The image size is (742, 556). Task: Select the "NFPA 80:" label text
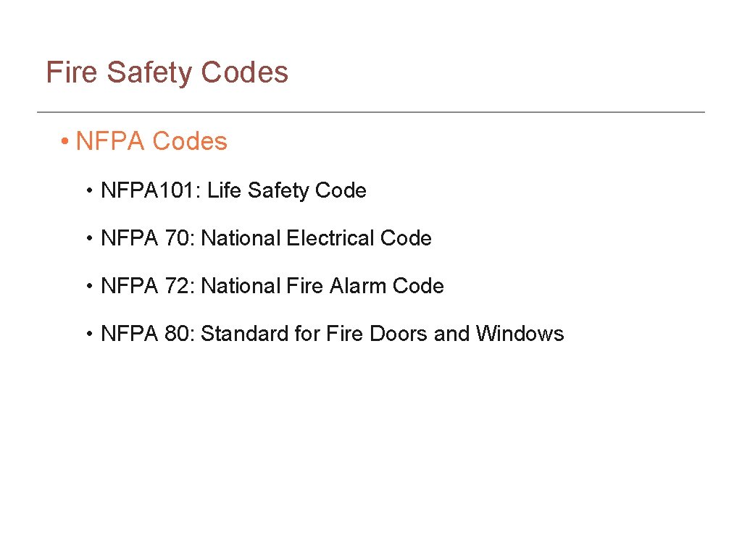148,333
